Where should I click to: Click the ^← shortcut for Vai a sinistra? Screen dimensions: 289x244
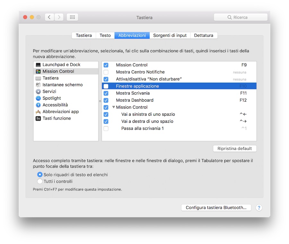(243, 114)
